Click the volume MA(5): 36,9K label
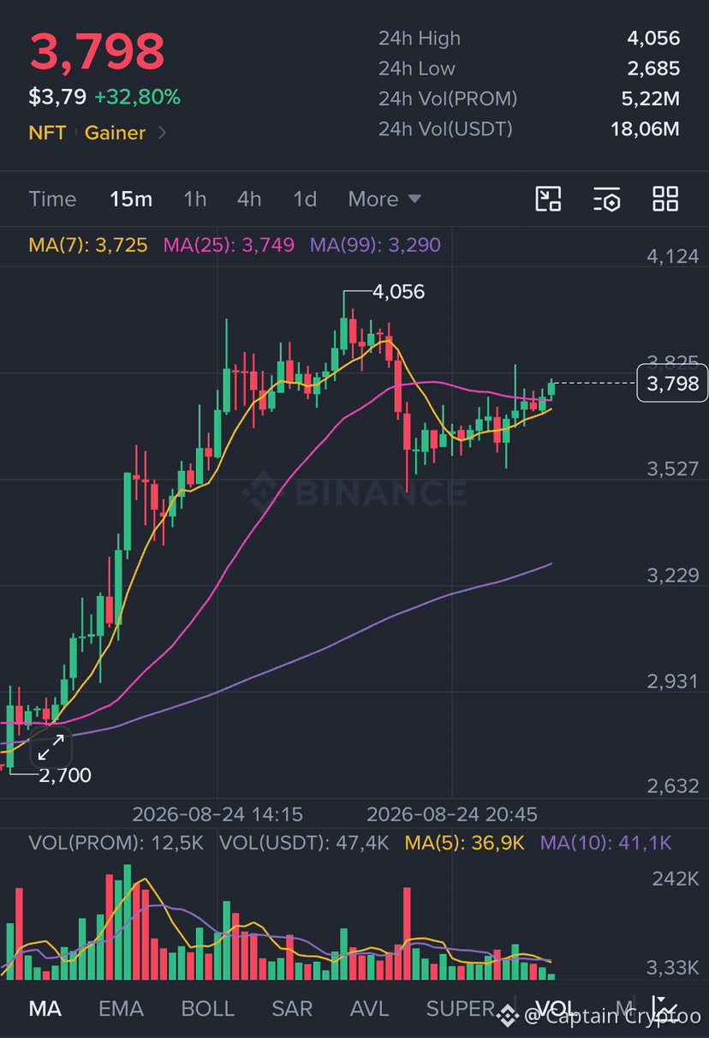 464,843
